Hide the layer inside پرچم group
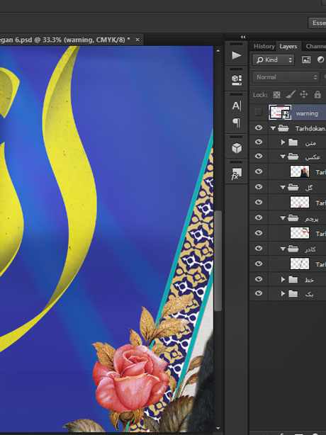 pyautogui.click(x=259, y=233)
